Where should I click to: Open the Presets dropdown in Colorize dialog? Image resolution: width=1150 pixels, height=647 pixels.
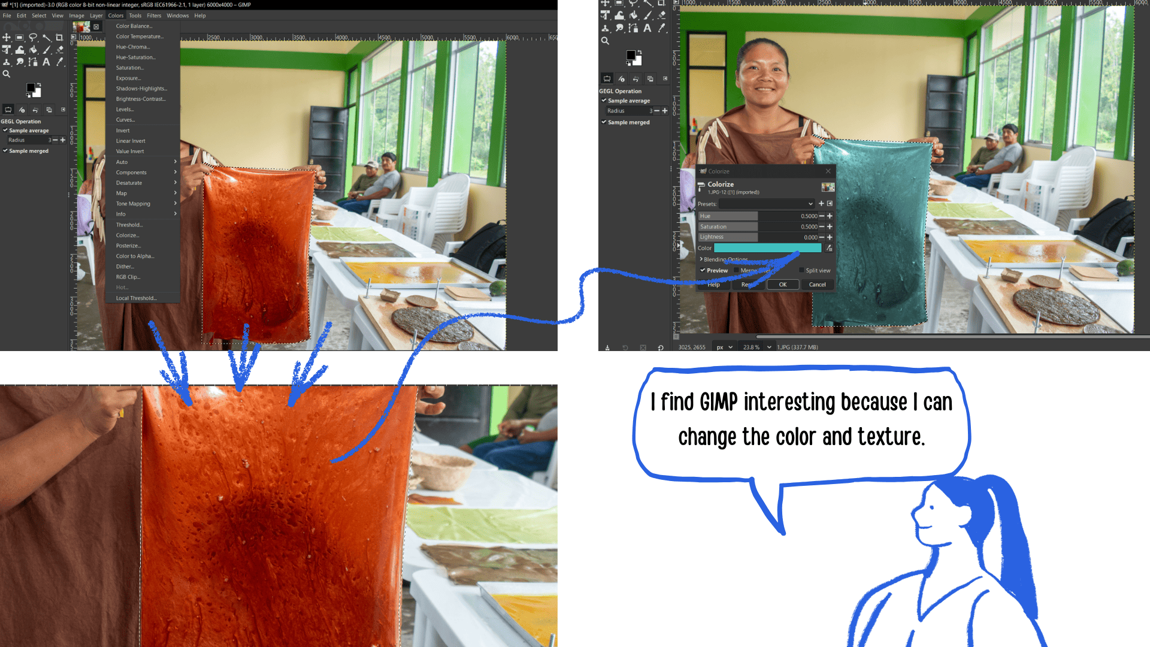[767, 204]
